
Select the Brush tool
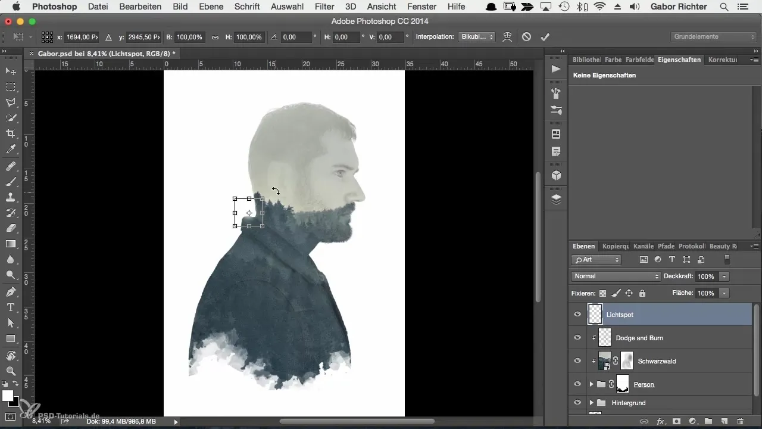(x=11, y=182)
